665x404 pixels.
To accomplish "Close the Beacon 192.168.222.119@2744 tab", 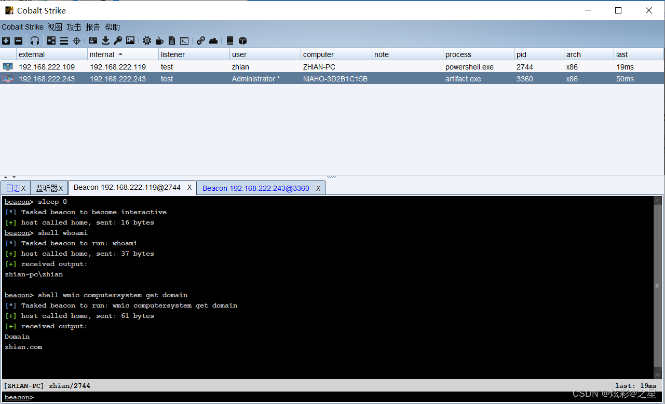I will pyautogui.click(x=189, y=187).
